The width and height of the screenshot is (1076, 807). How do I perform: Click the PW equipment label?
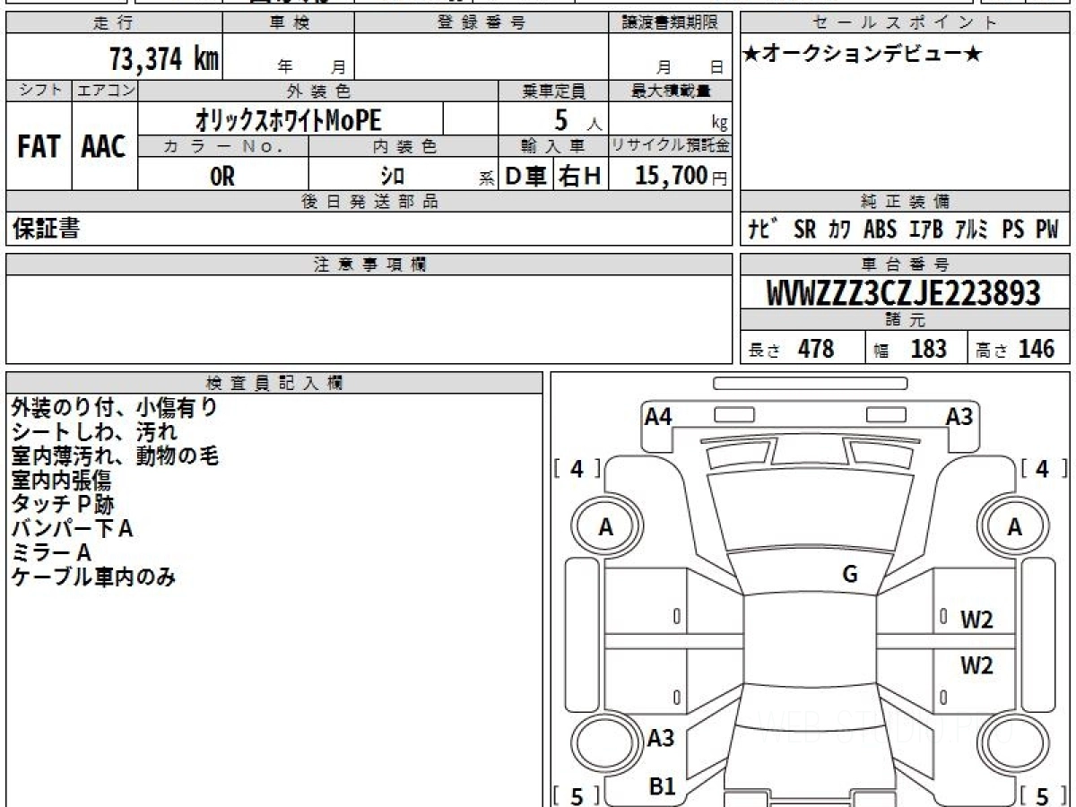tap(1046, 230)
